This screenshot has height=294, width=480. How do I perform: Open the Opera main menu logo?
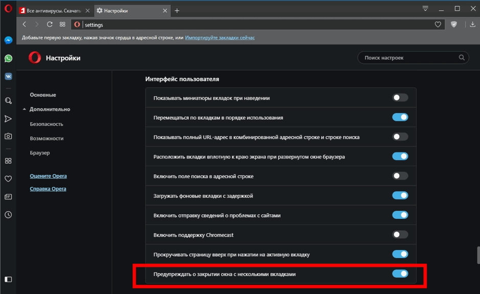8,9
